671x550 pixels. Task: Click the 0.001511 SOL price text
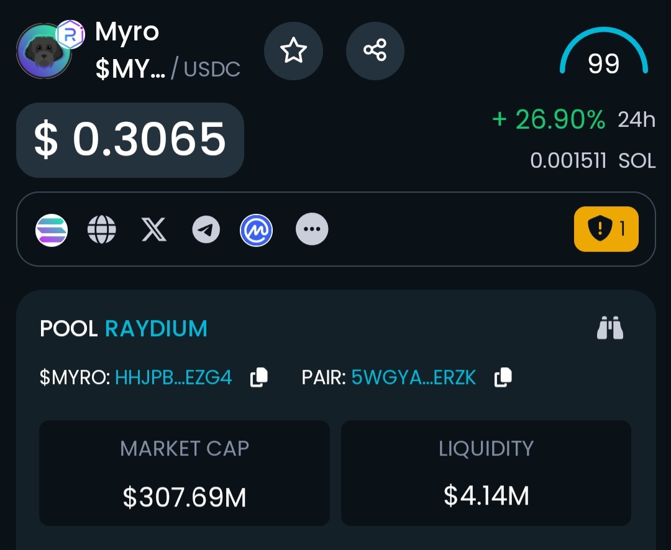(593, 161)
